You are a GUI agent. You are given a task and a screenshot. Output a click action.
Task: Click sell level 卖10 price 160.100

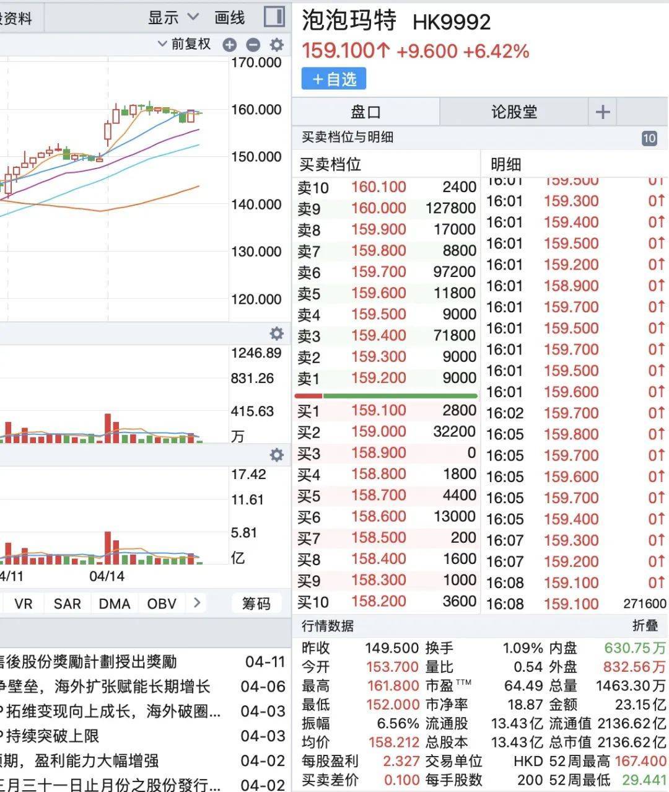tap(378, 187)
